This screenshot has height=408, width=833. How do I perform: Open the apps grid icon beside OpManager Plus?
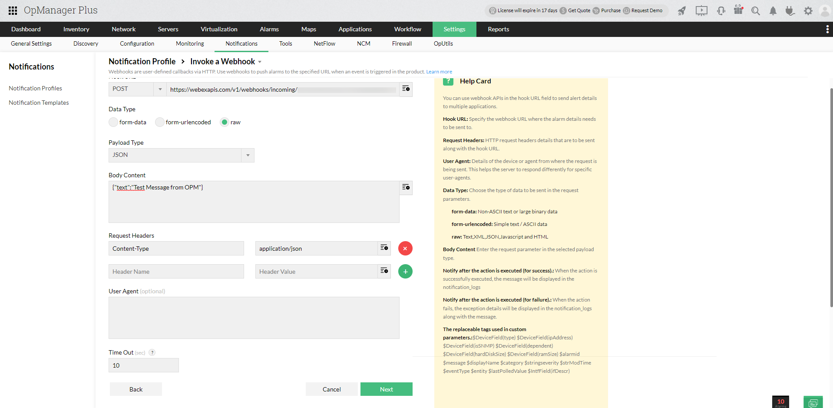click(12, 10)
